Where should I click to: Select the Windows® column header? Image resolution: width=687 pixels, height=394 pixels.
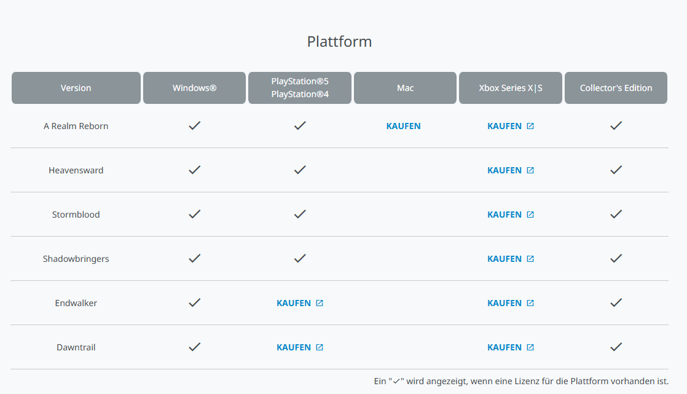(195, 88)
